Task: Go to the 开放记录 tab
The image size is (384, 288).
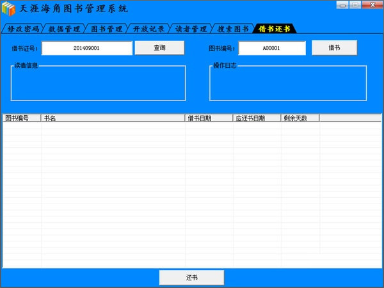Action: click(x=148, y=29)
